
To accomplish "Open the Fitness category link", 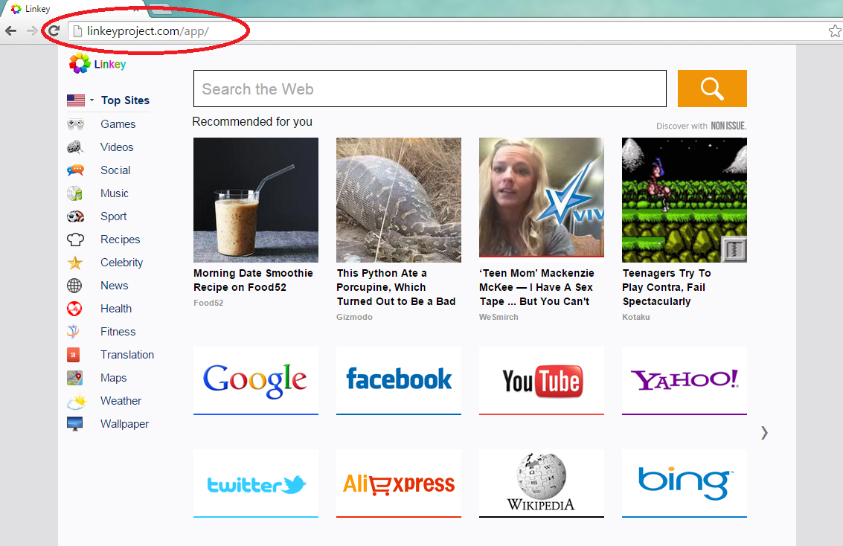I will (118, 332).
